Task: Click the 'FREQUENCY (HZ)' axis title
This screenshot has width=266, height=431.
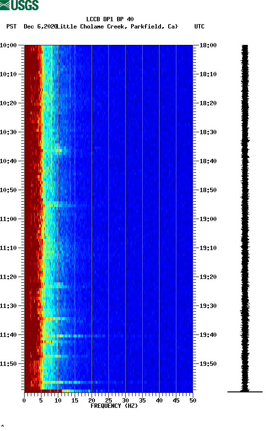Action: [x=114, y=406]
